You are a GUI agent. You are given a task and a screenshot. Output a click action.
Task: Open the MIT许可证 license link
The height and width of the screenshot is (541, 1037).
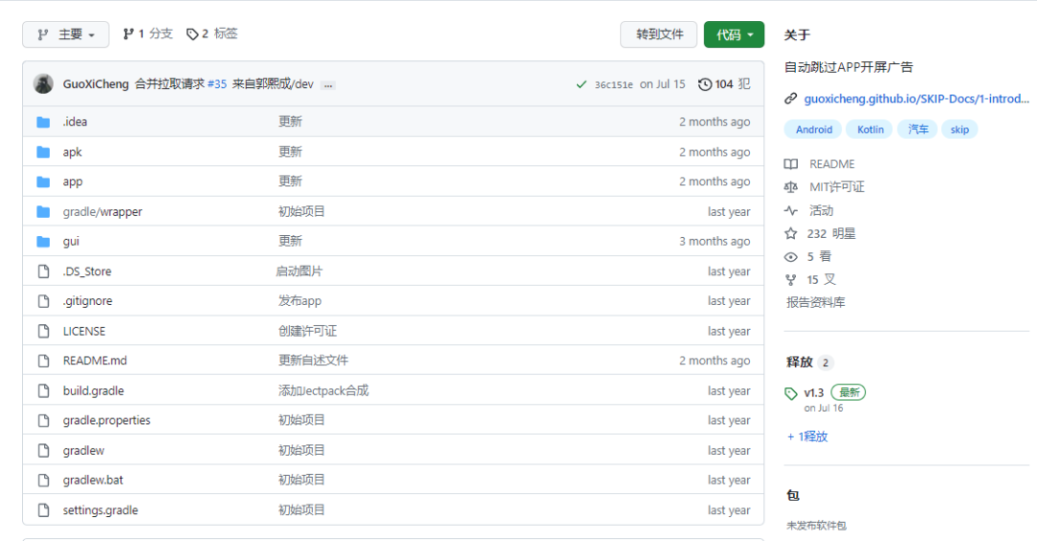[824, 187]
